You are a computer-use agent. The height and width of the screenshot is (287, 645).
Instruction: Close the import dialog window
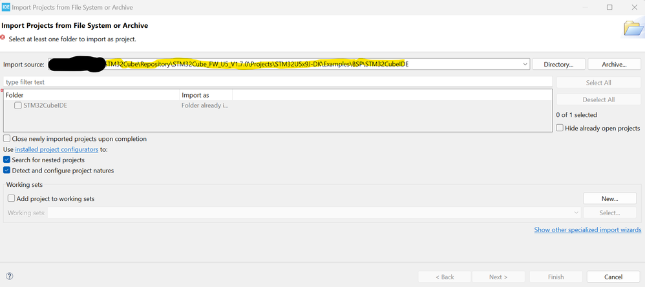[634, 7]
